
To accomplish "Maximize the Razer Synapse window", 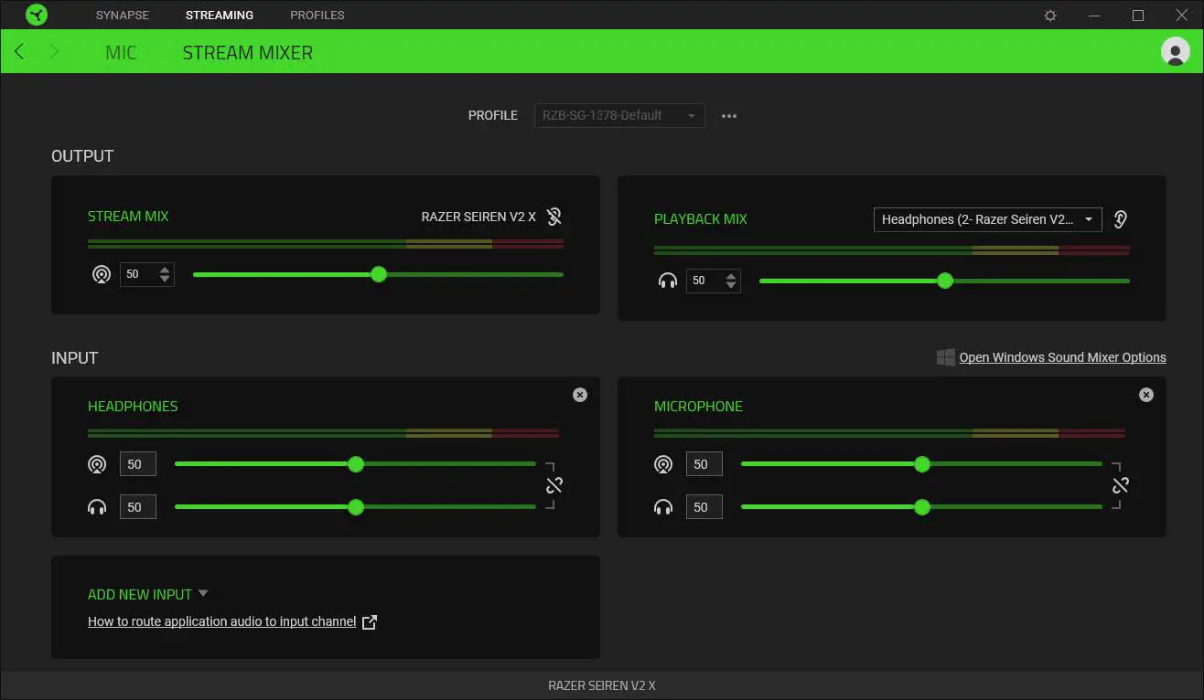I will click(1138, 16).
